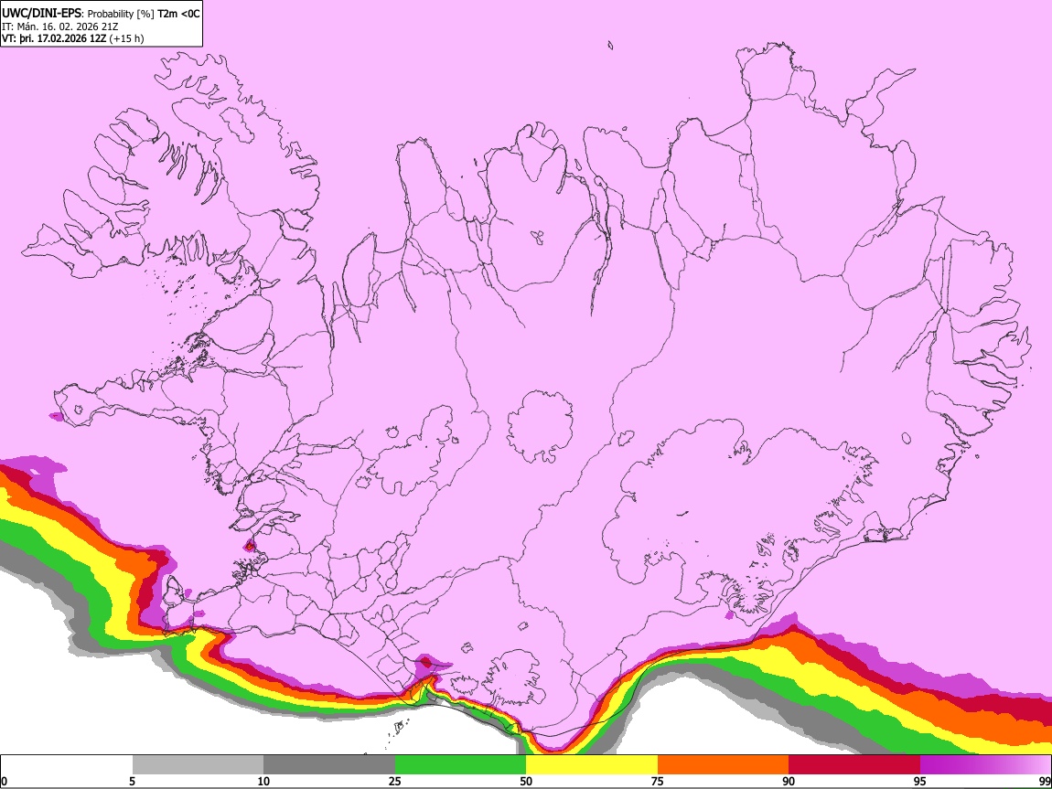Click the 'VT: þri. 17.02.2026 12Z' line
The height and width of the screenshot is (789, 1052).
(54, 38)
